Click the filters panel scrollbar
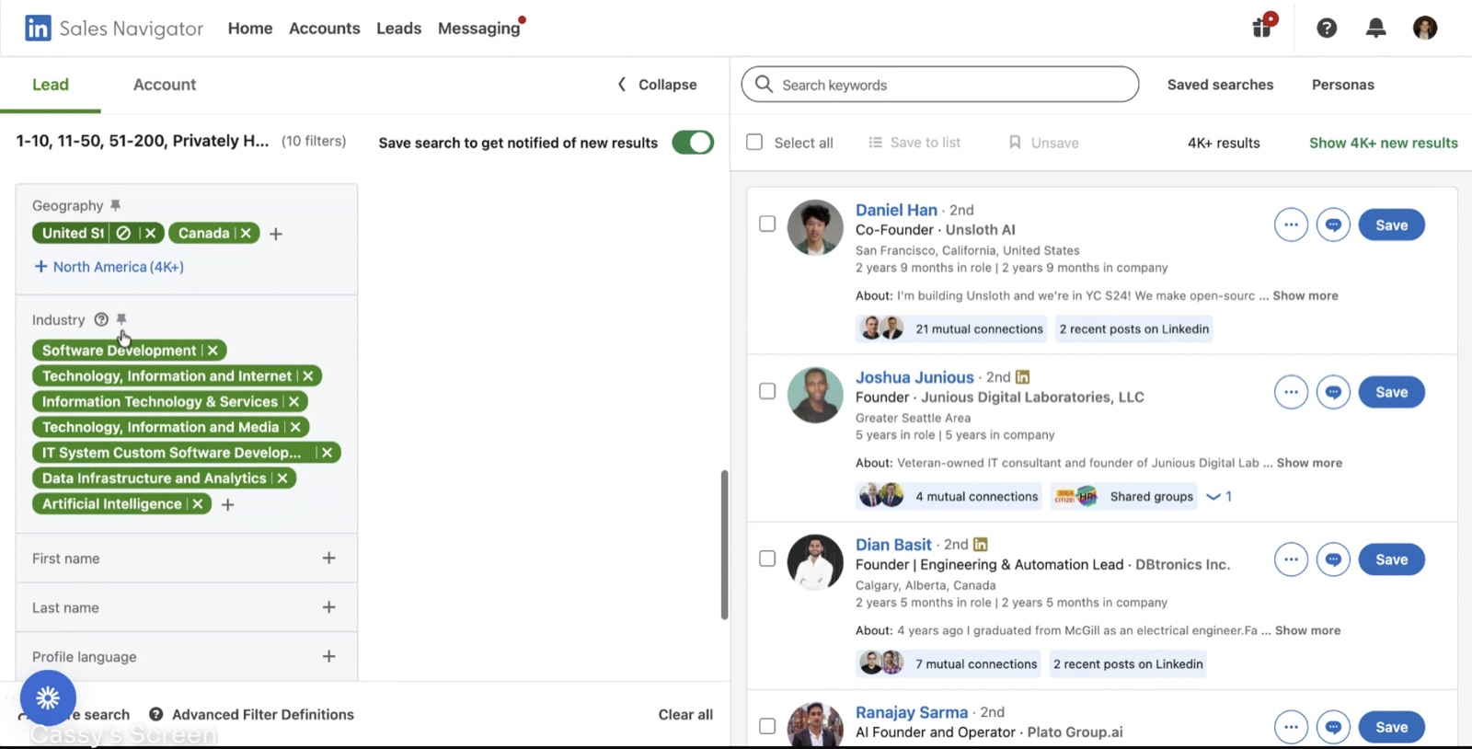 (x=724, y=544)
